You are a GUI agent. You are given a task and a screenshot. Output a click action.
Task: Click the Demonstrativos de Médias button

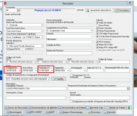point(43,107)
